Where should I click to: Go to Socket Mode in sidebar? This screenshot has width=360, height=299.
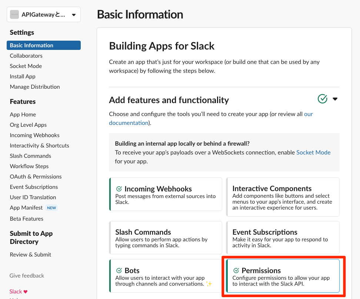click(x=26, y=66)
